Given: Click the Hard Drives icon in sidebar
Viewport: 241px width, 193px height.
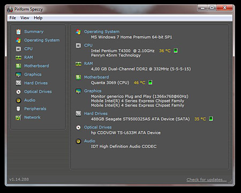Looking at the screenshot, I should click(18, 83).
